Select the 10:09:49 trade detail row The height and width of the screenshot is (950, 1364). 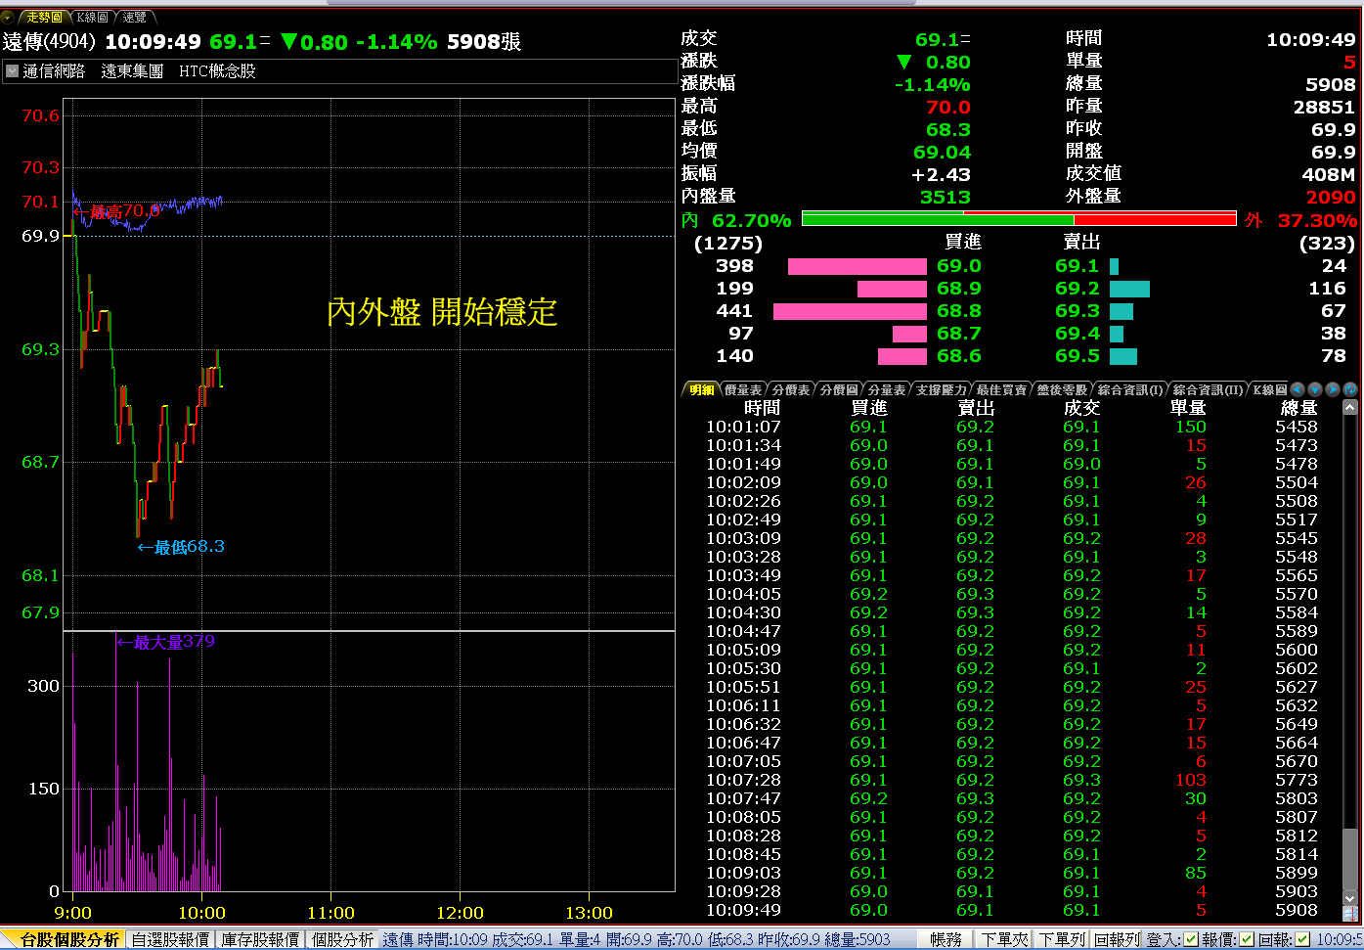point(1012,910)
